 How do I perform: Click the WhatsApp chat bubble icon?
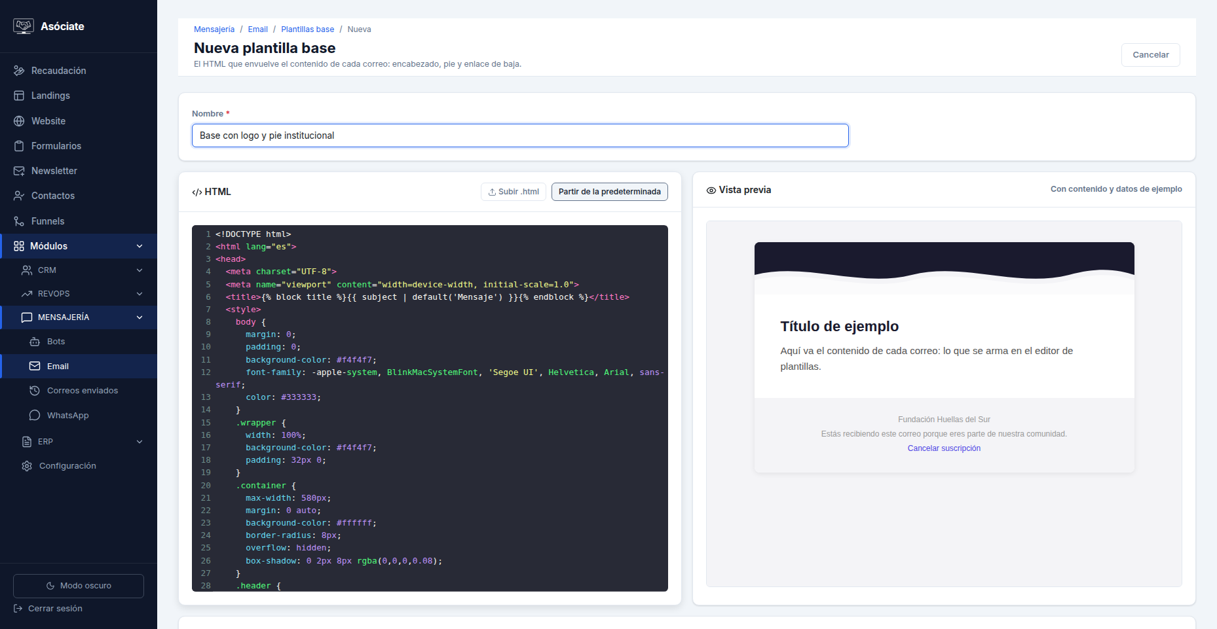35,416
